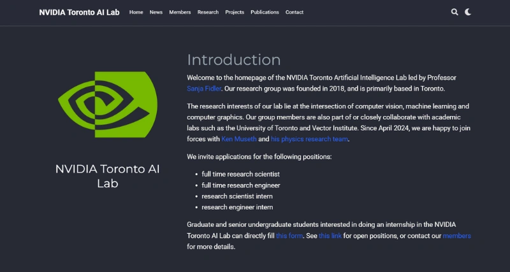This screenshot has width=510, height=272.
Task: Open the News menu item
Action: click(156, 12)
